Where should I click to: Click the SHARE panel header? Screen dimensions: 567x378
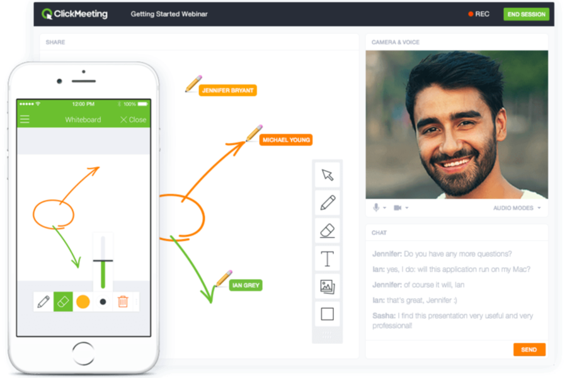tap(55, 42)
